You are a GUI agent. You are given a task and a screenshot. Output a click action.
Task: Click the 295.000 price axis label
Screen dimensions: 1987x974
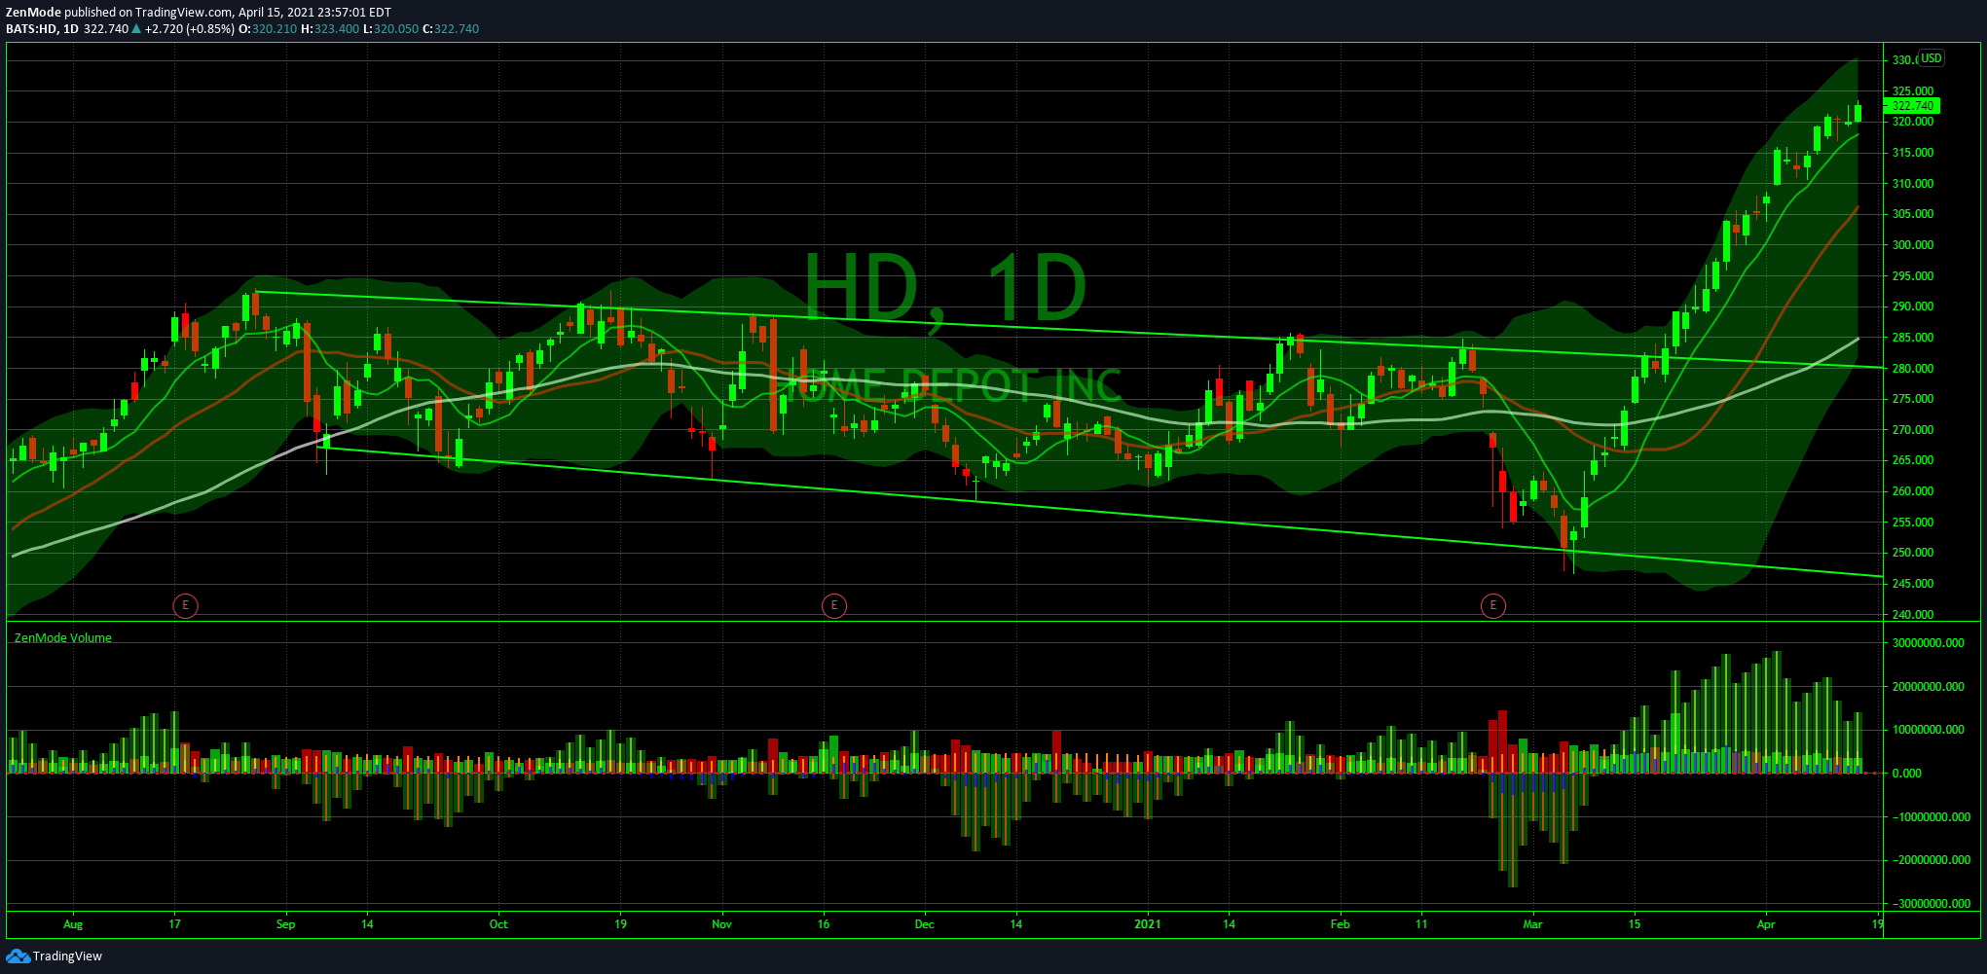[1913, 276]
